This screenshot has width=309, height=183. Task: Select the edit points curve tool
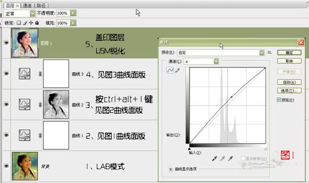pyautogui.click(x=170, y=70)
